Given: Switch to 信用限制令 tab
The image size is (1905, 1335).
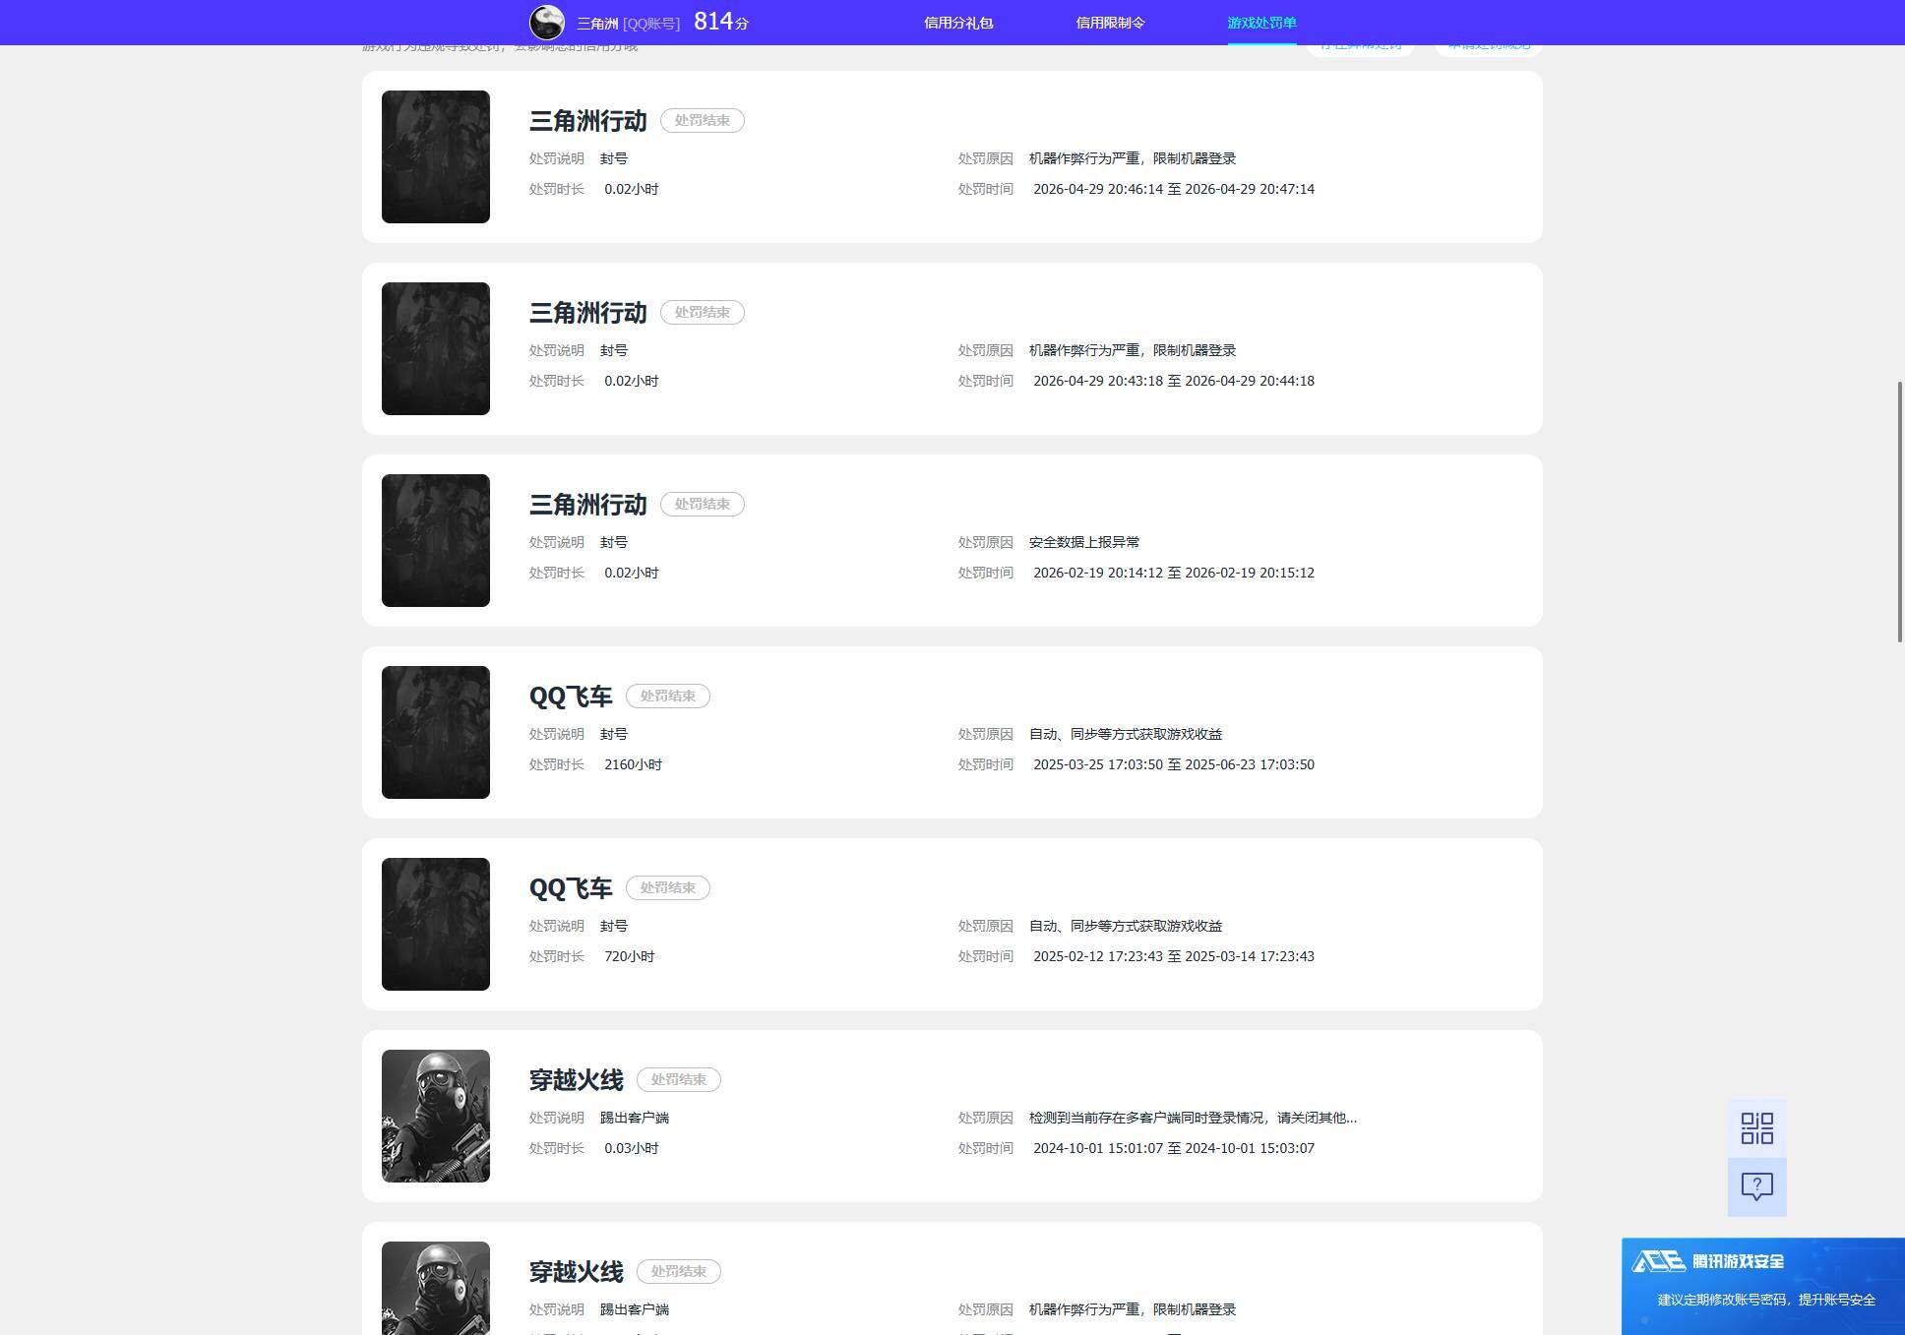Looking at the screenshot, I should tap(1110, 23).
